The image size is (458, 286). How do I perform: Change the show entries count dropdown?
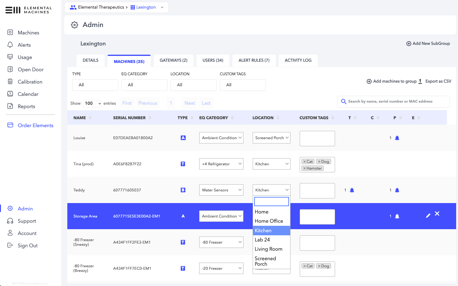(x=92, y=104)
